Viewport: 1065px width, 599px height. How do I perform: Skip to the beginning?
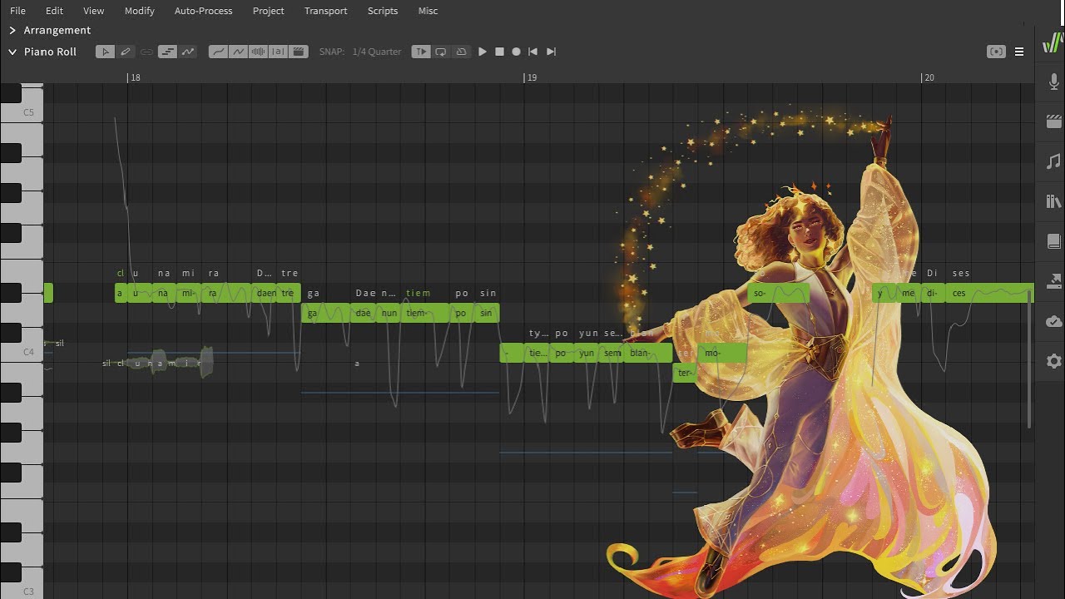pos(533,52)
